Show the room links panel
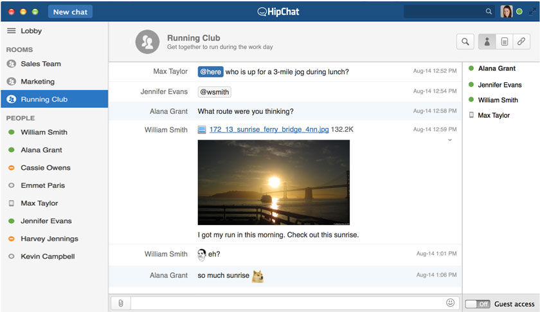Image resolution: width=540 pixels, height=312 pixels. point(521,42)
